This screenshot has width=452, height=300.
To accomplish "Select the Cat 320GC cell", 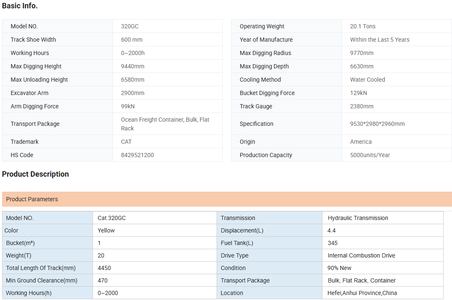I will [155, 218].
